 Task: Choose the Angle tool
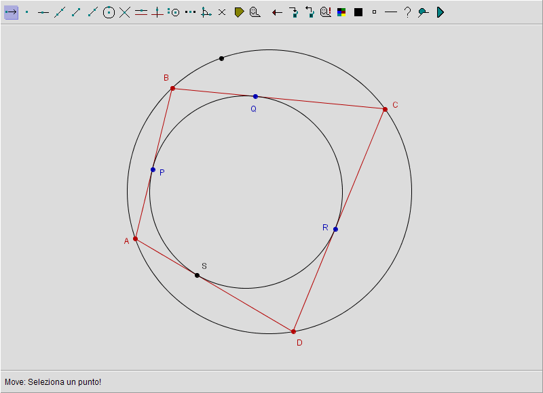(206, 12)
